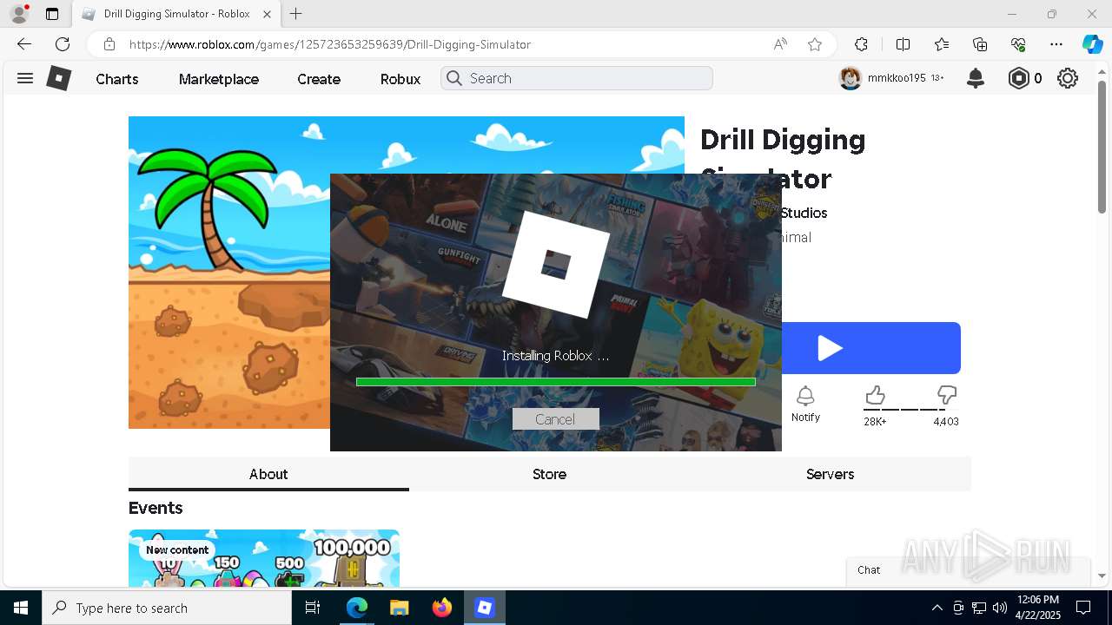Open the Roblox settings gear
The width and height of the screenshot is (1112, 625).
(x=1068, y=78)
